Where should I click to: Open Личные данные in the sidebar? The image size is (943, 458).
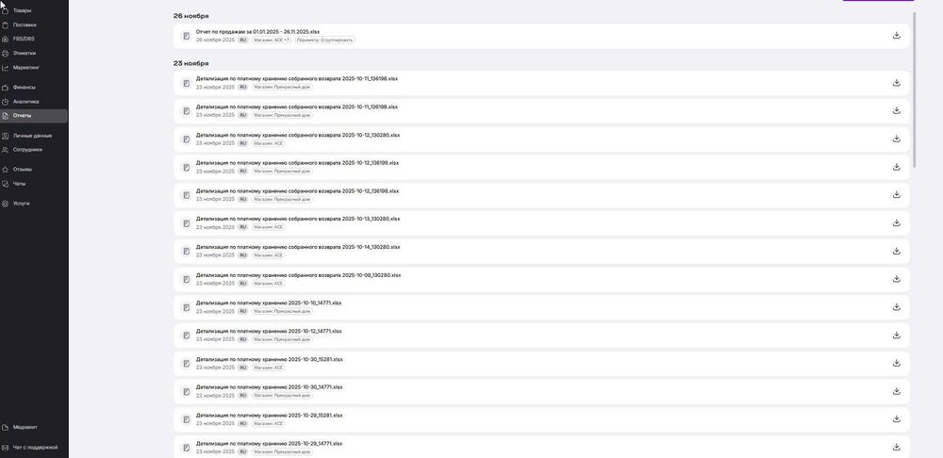[x=34, y=136]
